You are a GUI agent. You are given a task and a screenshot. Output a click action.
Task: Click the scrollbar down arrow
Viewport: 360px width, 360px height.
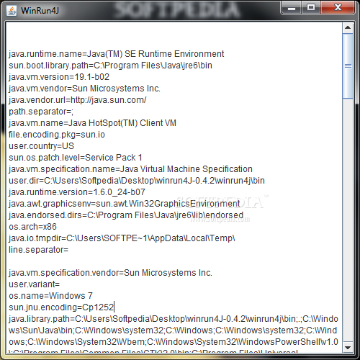coord(348,347)
